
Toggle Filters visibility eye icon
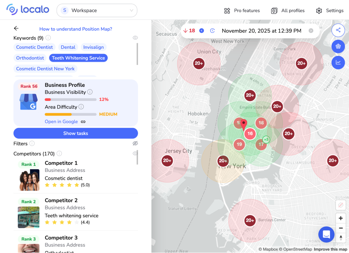click(135, 143)
